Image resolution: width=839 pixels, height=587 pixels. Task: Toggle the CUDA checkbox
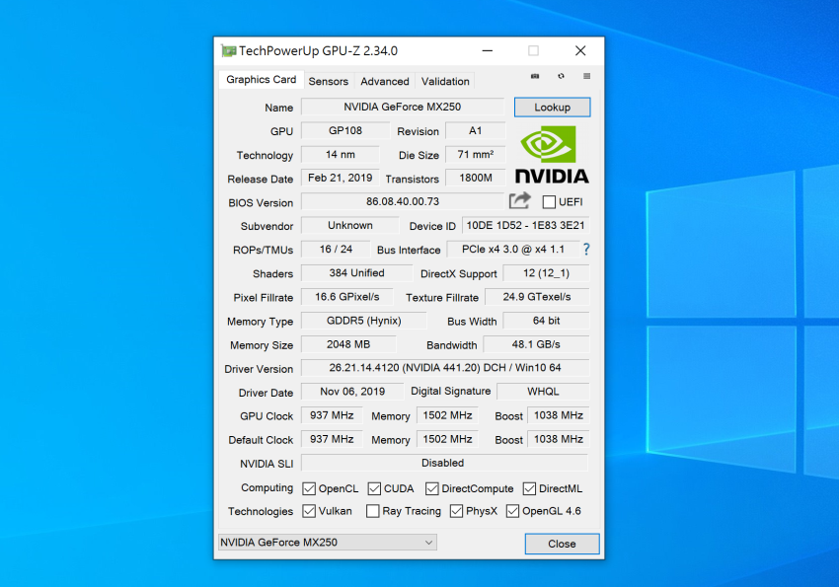coord(374,488)
